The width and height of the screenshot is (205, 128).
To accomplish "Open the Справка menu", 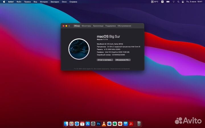I will point(73,2).
